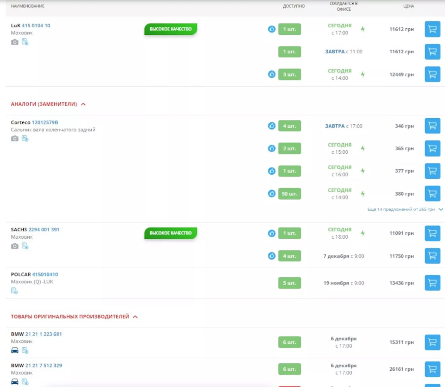Screen dimensions: 445x387
Task: Click delivery date 19 ноября с 9:00
Action: click(344, 283)
